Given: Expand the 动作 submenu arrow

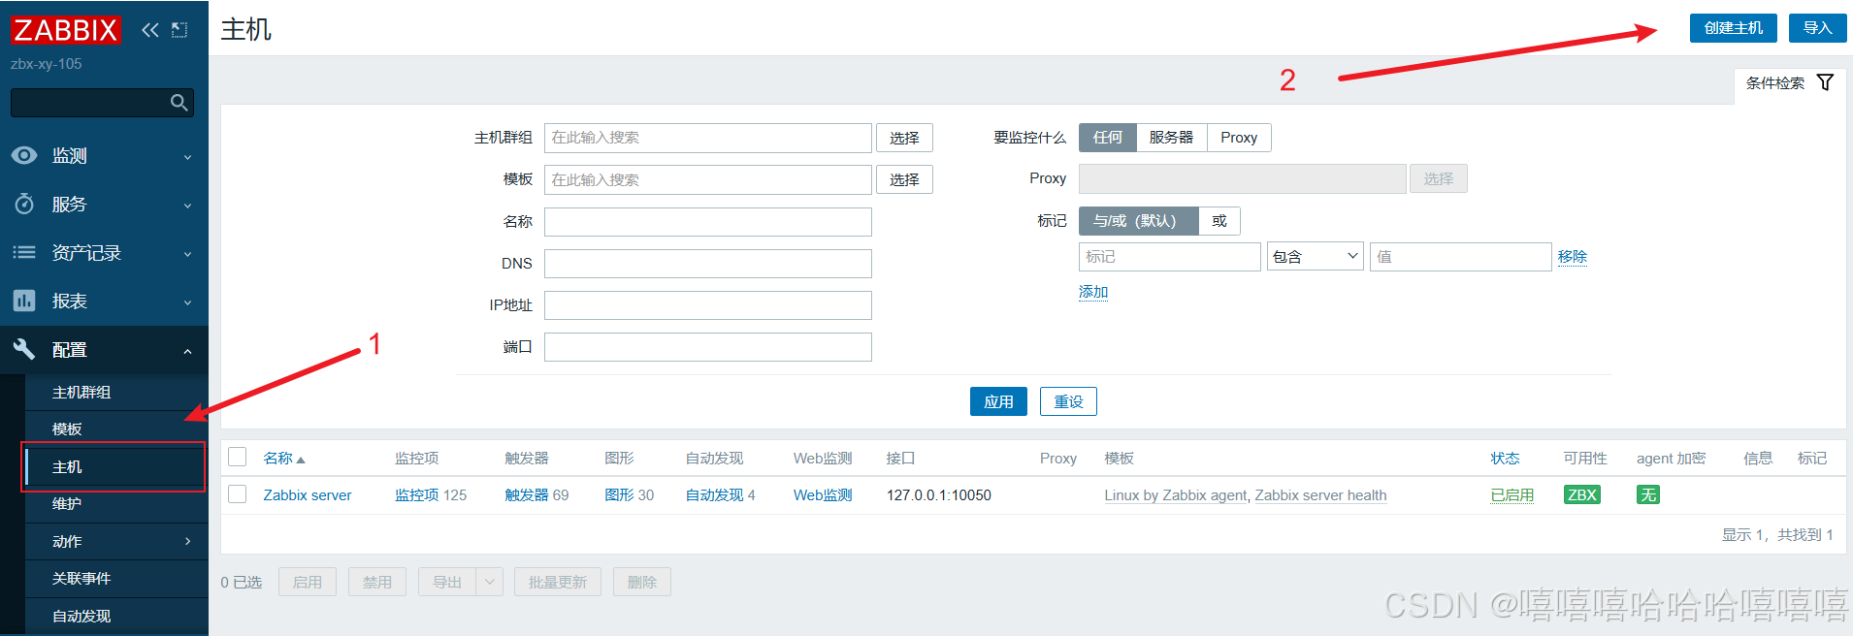Looking at the screenshot, I should click(187, 541).
